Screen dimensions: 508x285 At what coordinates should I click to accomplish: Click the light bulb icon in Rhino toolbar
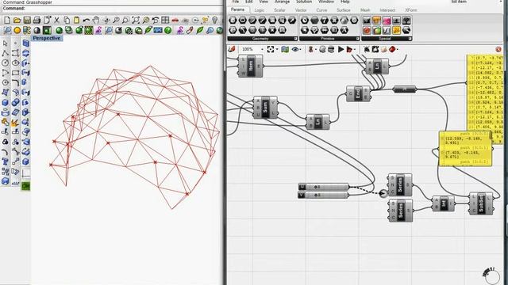pyautogui.click(x=215, y=20)
